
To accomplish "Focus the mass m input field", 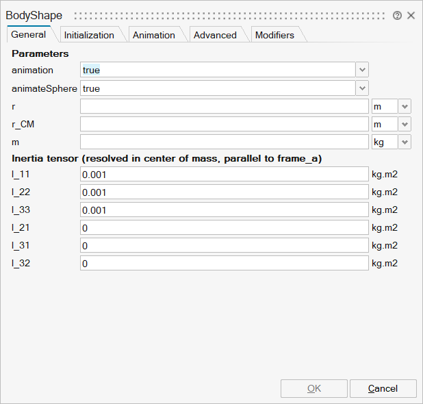I will tap(224, 142).
